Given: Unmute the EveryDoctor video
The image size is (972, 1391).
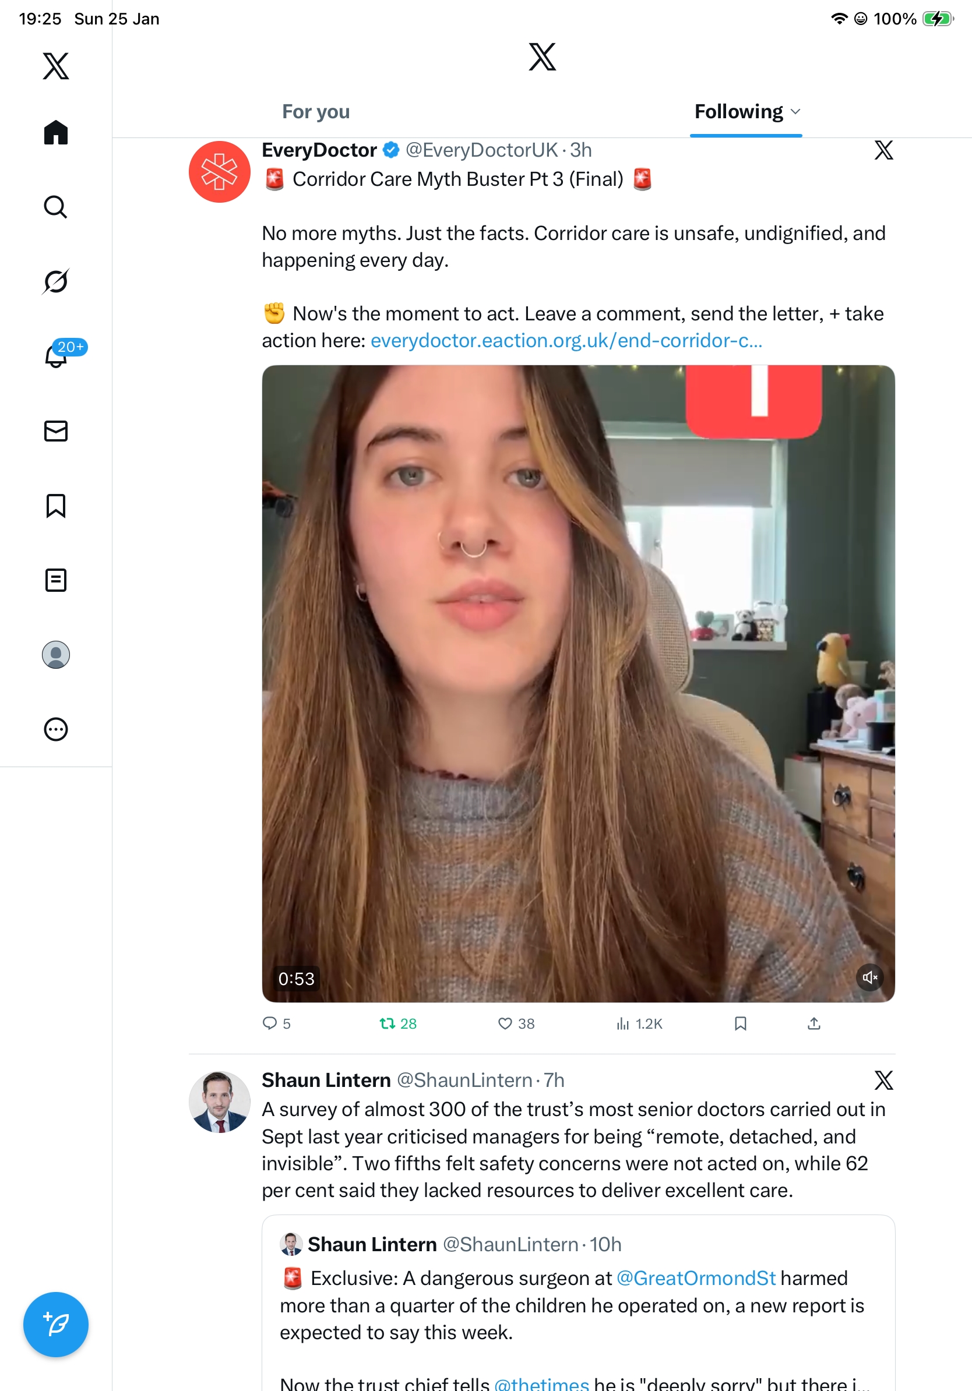Looking at the screenshot, I should (869, 977).
